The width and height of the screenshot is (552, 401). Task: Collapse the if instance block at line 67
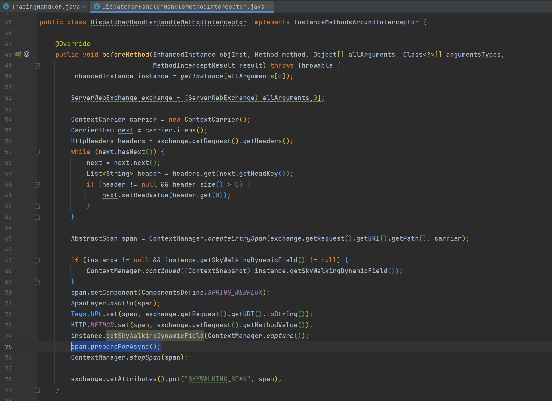coord(37,260)
